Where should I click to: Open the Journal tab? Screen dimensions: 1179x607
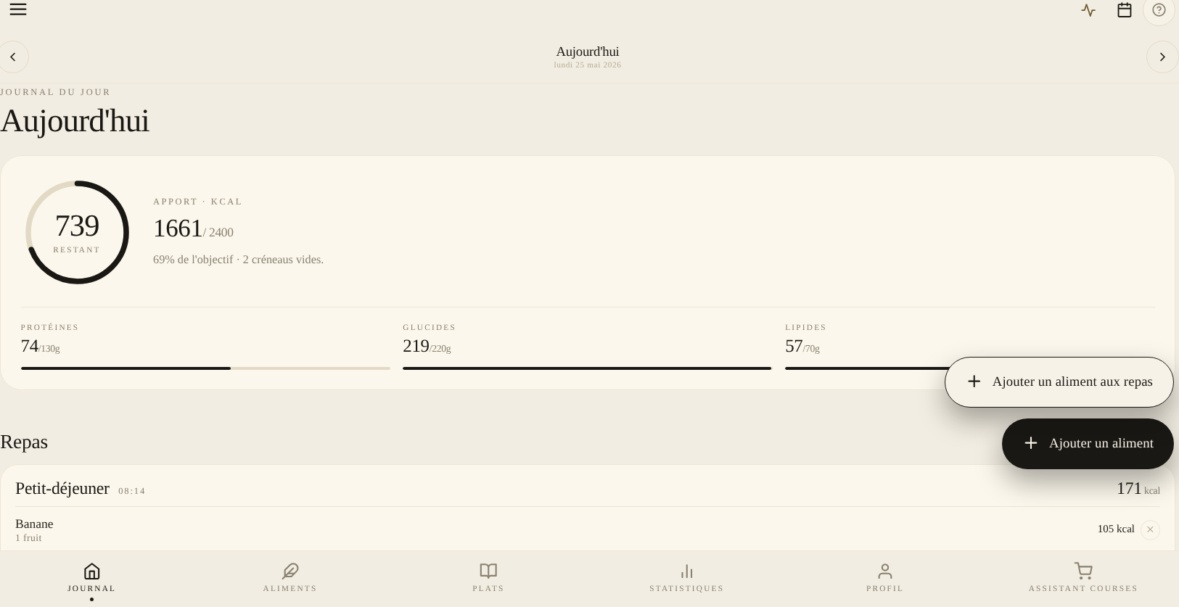pos(91,577)
